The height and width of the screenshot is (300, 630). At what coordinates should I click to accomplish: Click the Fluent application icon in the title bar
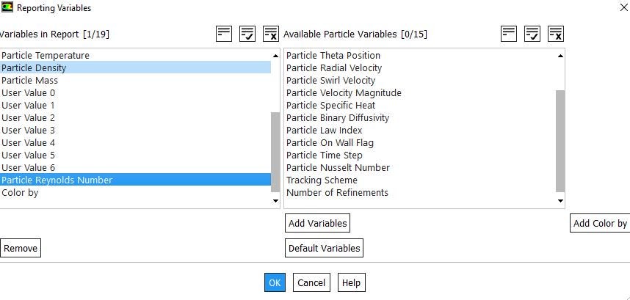[x=7, y=7]
